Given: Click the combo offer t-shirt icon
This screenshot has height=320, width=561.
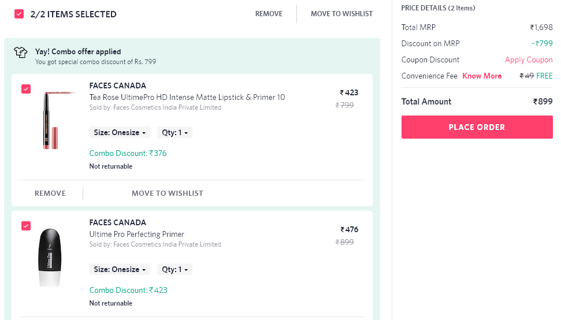Looking at the screenshot, I should tap(21, 53).
